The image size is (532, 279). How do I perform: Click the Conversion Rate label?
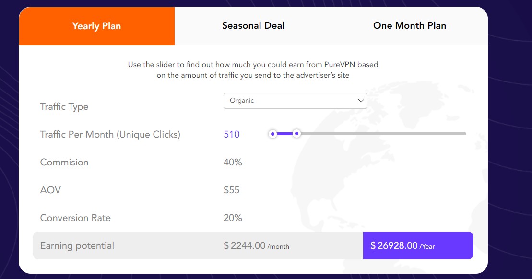pyautogui.click(x=75, y=218)
